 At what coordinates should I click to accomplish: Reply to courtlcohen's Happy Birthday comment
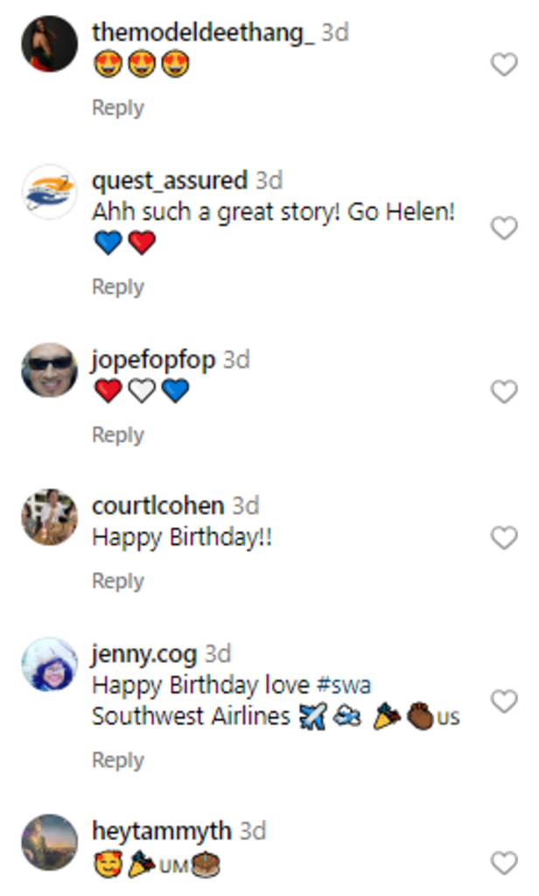[117, 582]
